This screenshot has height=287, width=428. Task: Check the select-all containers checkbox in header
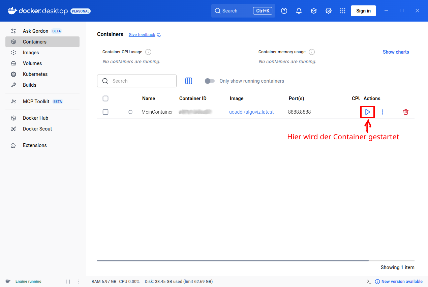[105, 98]
